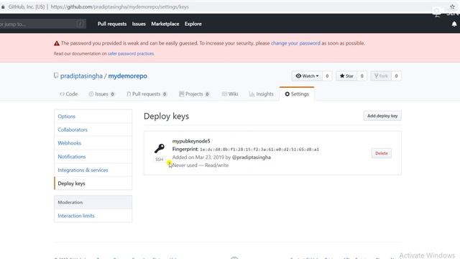
Task: Click the repository book icon beside pradiptasingha
Action: click(56, 76)
